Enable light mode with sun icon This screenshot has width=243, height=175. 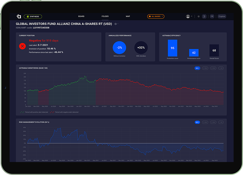click(x=198, y=16)
